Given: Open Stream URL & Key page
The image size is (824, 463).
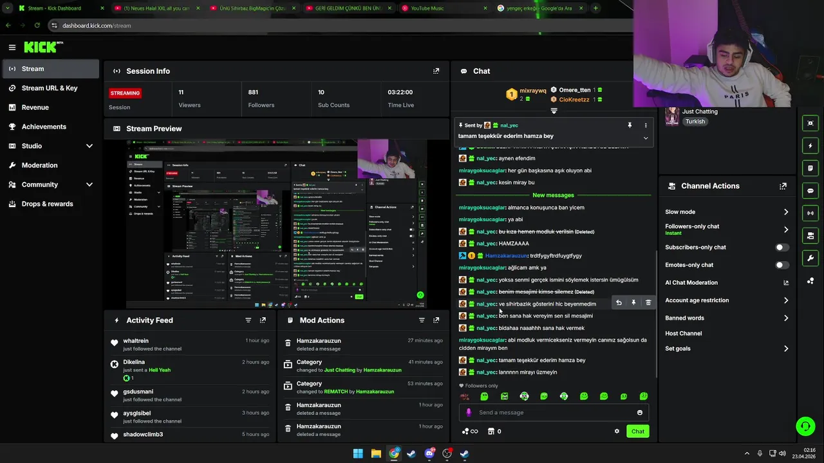Looking at the screenshot, I should (x=50, y=88).
